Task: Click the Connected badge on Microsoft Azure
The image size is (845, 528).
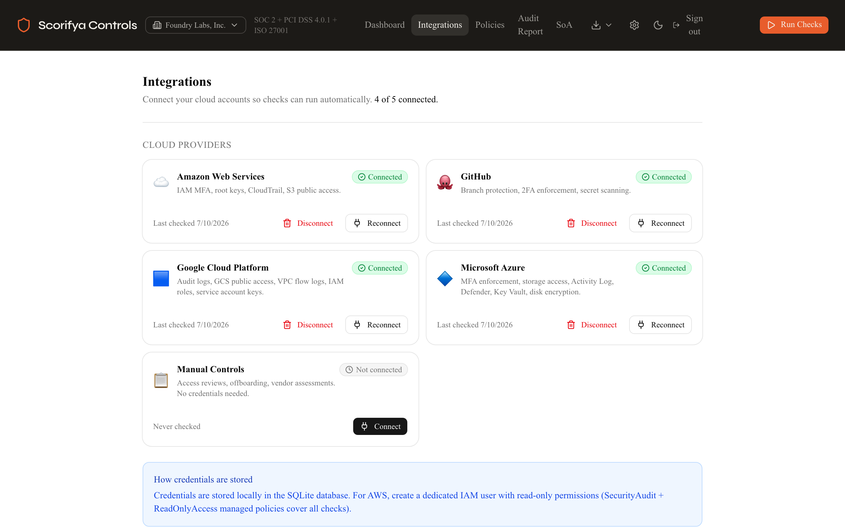Action: (663, 268)
